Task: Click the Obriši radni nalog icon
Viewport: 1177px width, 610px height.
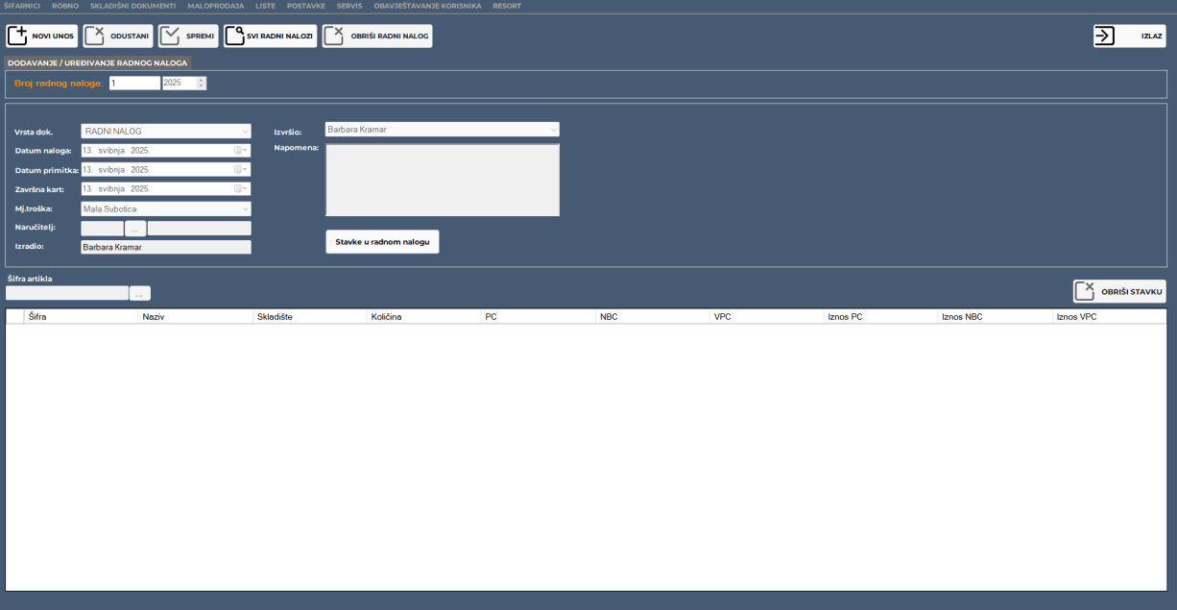Action: (x=334, y=37)
